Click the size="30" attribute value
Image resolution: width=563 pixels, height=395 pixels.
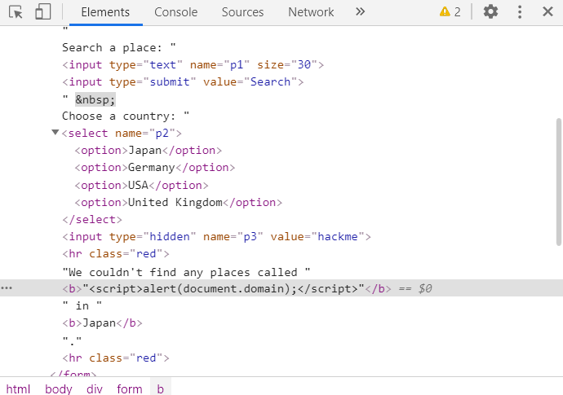(x=304, y=65)
